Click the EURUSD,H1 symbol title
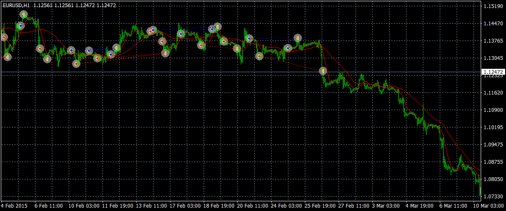 16,5
